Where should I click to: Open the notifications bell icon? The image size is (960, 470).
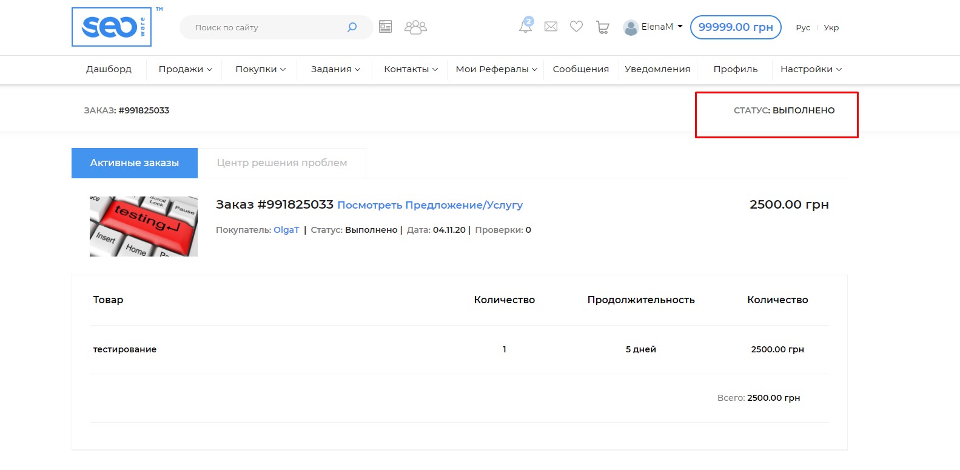[525, 27]
